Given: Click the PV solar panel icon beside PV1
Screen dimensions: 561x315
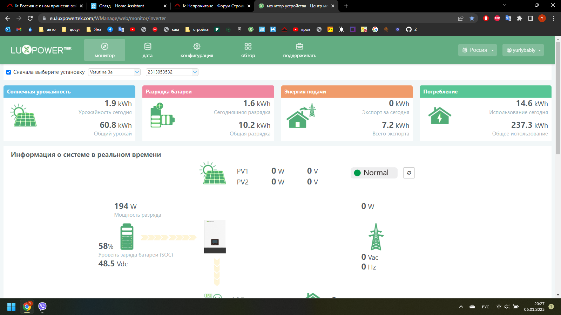Looking at the screenshot, I should point(213,173).
